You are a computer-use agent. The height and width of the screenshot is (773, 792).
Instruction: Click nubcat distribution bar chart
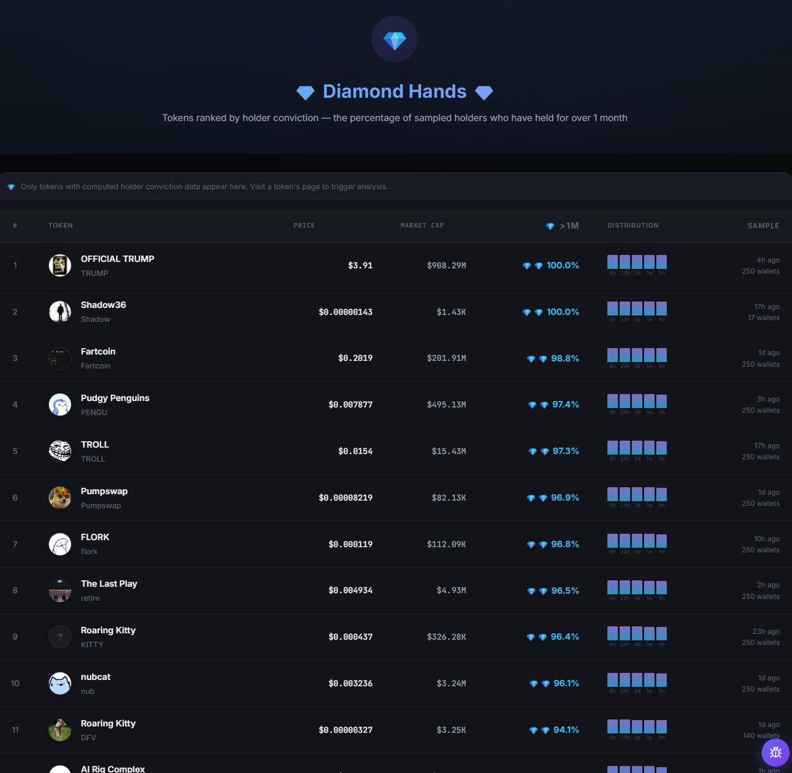coord(637,683)
